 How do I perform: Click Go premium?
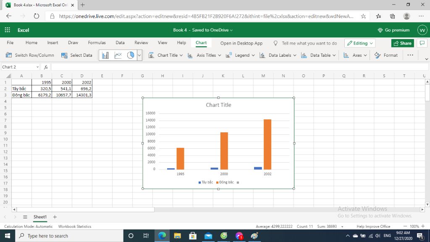pyautogui.click(x=393, y=30)
